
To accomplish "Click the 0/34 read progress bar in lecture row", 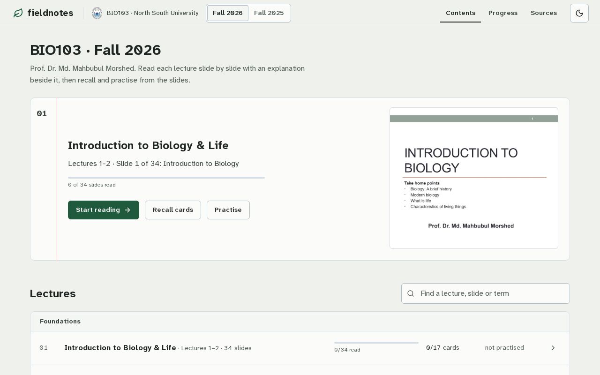I will click(x=376, y=343).
